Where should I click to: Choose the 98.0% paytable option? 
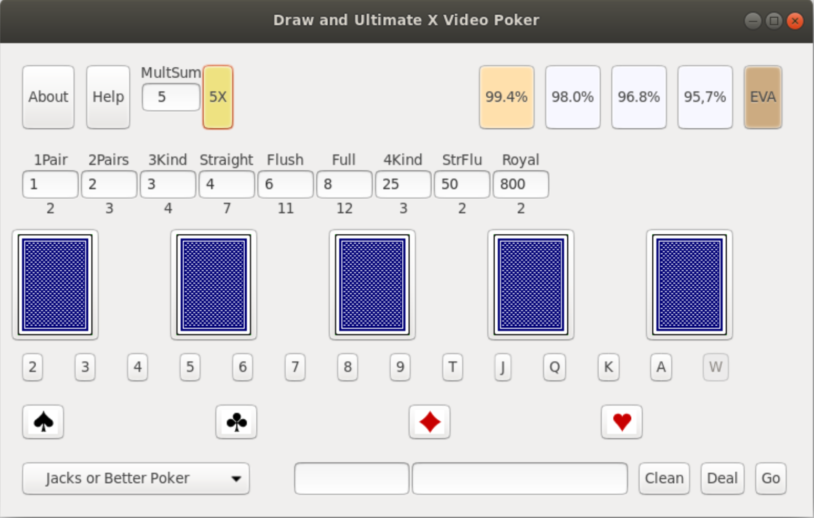coord(572,97)
